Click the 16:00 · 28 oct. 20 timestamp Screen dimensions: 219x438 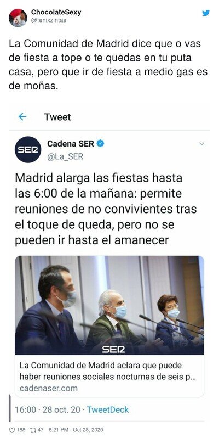coord(48,410)
